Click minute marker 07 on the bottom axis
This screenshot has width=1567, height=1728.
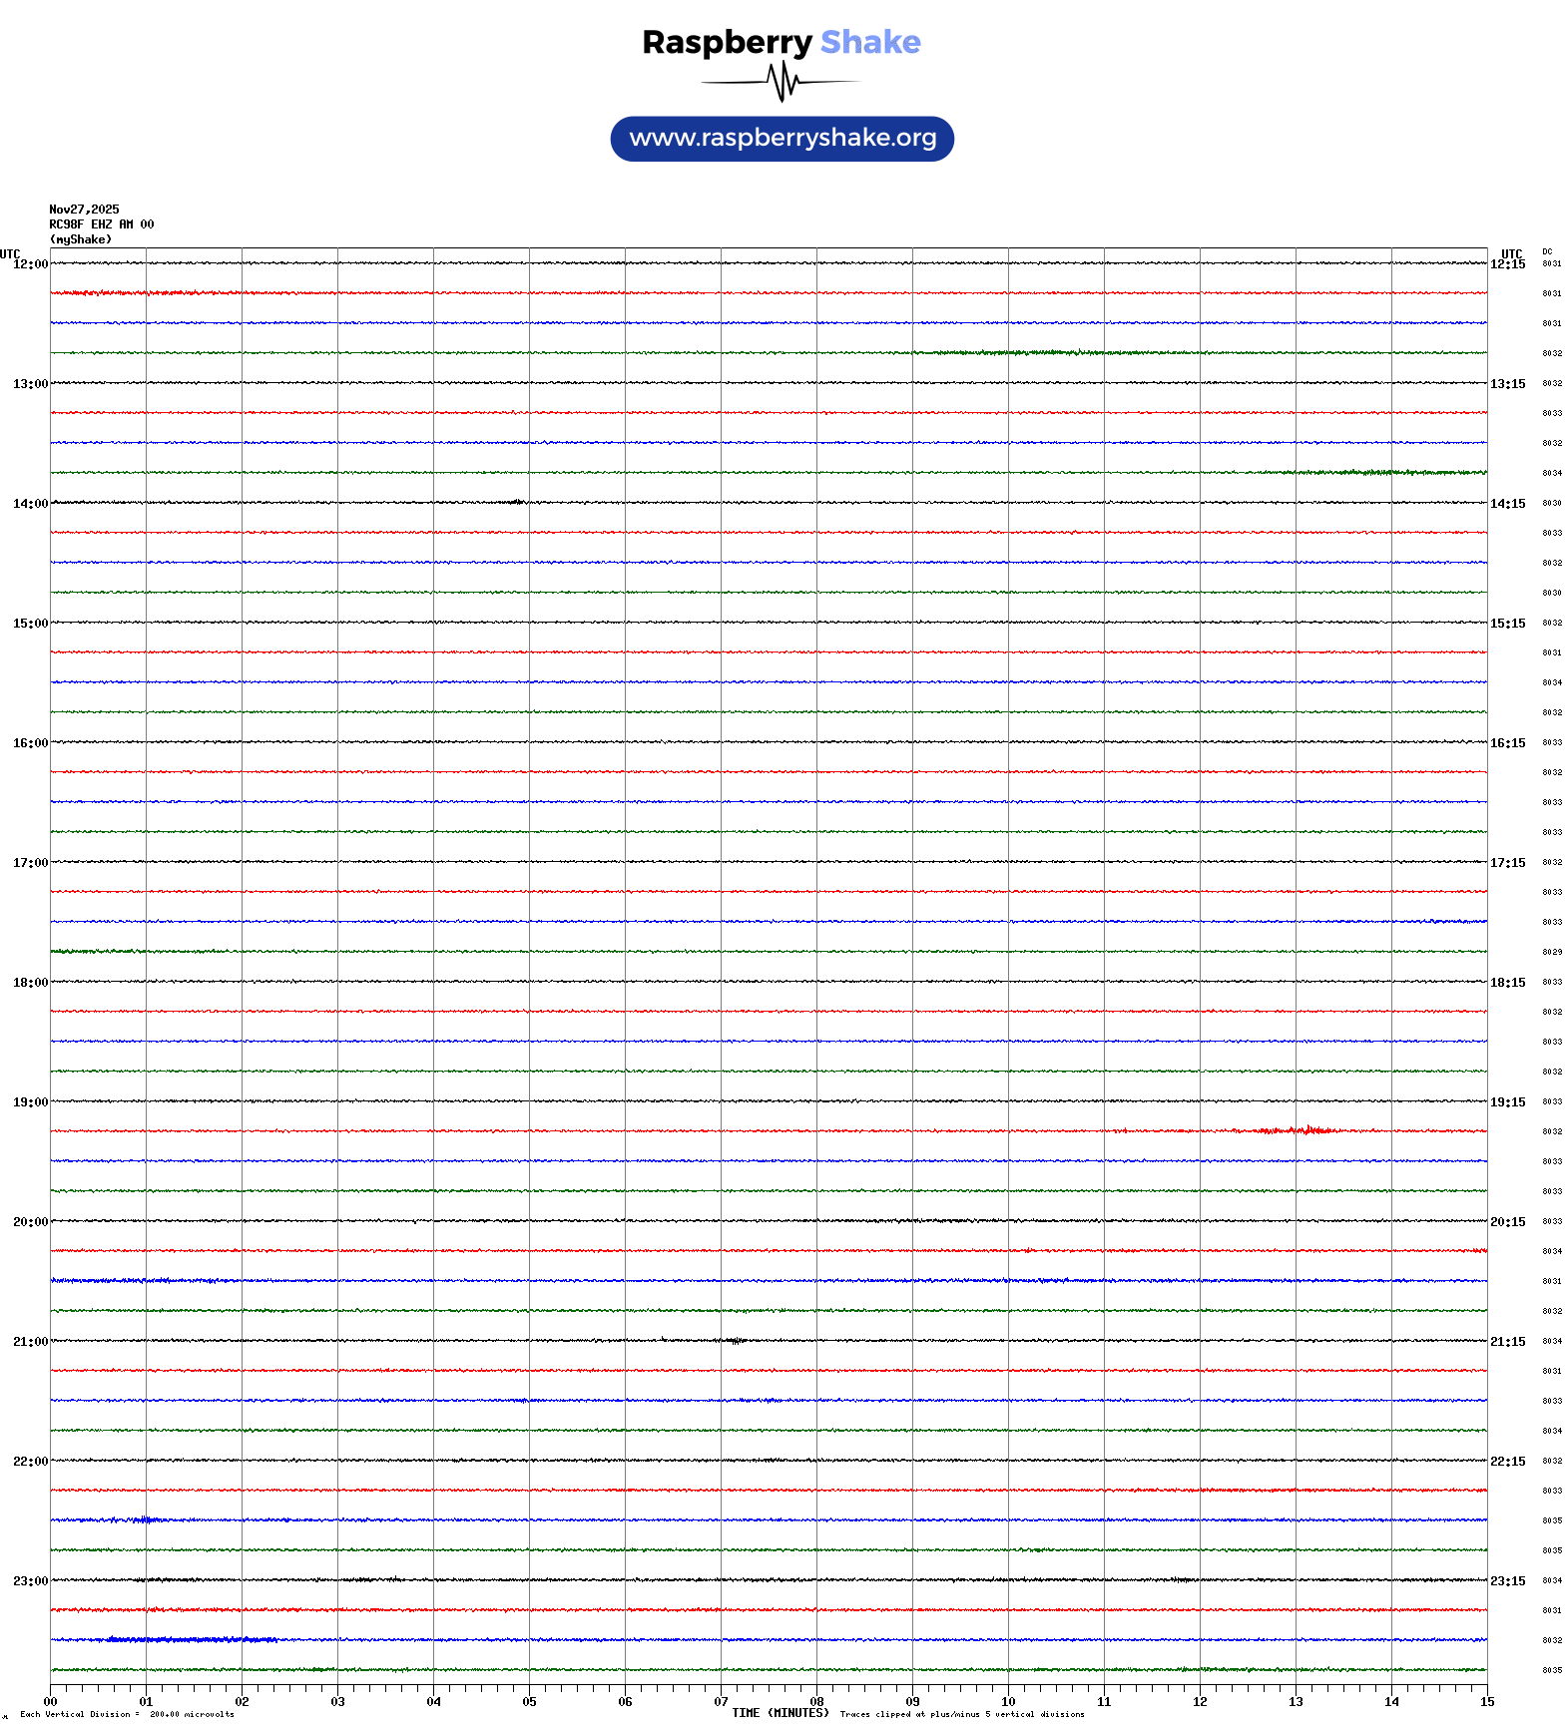[721, 1702]
